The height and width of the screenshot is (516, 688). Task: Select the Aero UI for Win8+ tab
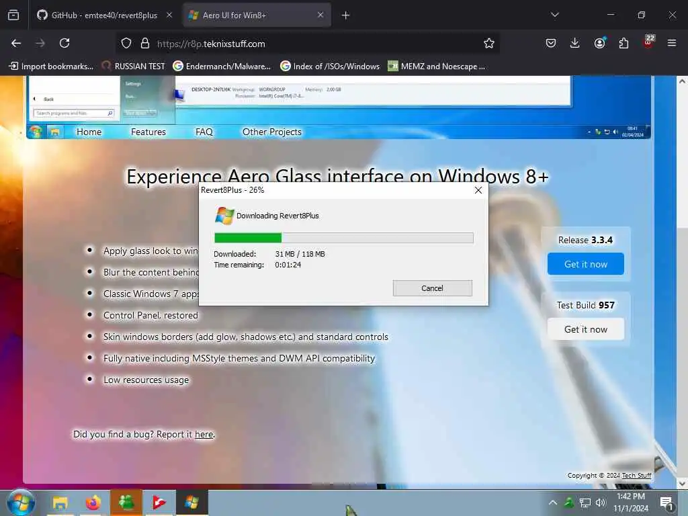click(257, 15)
